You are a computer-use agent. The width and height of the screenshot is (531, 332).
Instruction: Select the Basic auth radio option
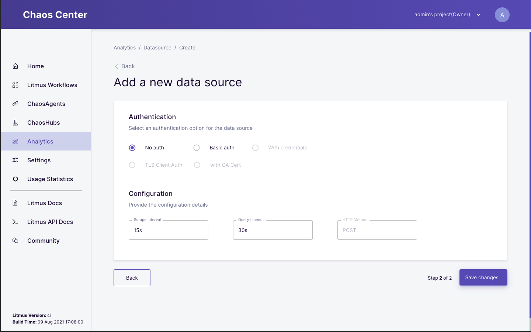pyautogui.click(x=197, y=148)
